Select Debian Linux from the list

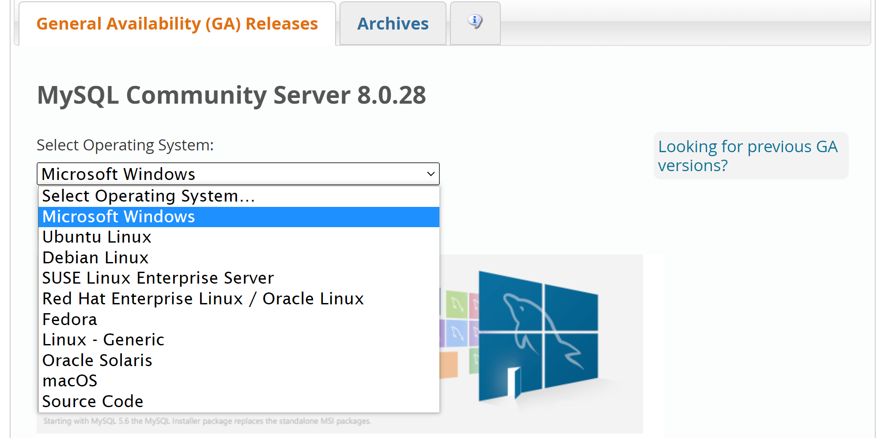(x=239, y=258)
